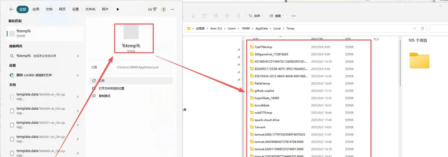Switch to the 文档 search filter
Image resolution: width=448 pixels, height=157 pixels.
(x=49, y=9)
